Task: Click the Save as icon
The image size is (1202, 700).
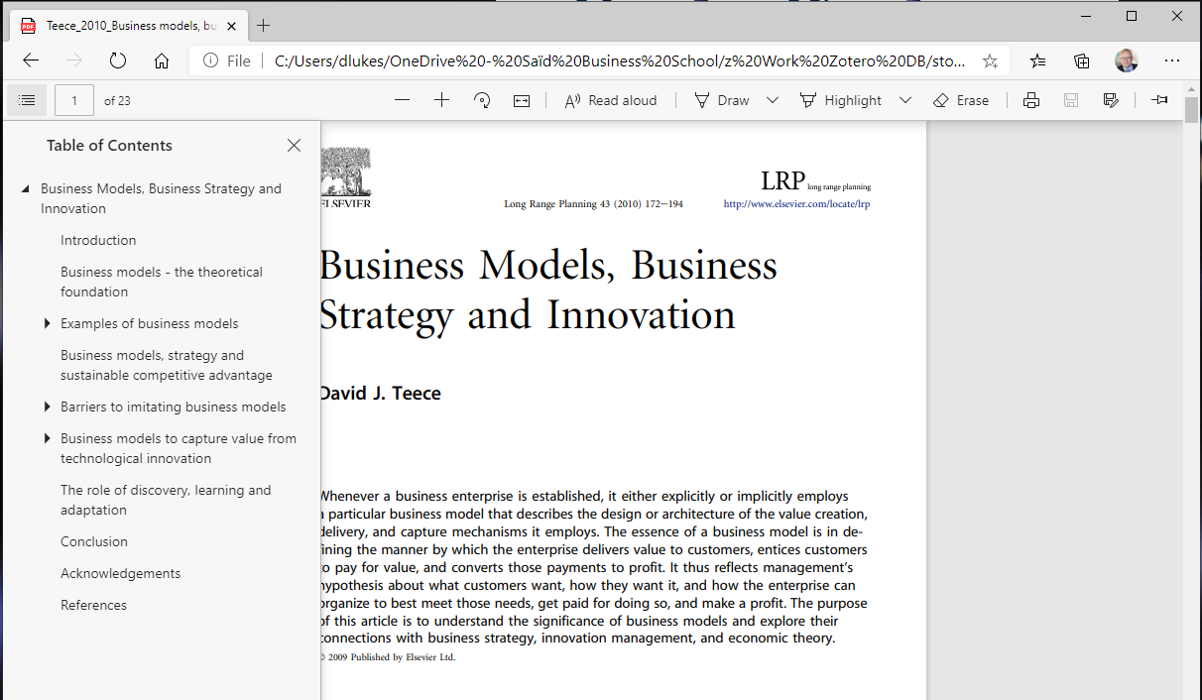Action: 1111,100
